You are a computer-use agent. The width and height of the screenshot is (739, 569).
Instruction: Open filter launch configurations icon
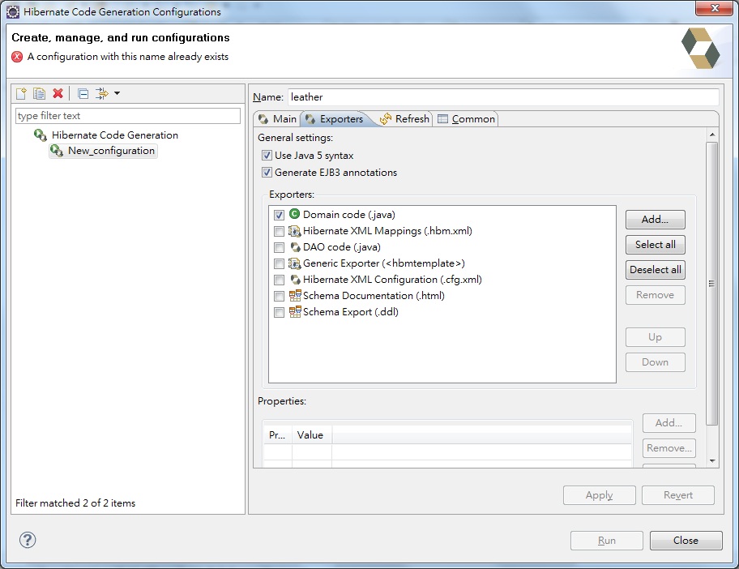(102, 93)
